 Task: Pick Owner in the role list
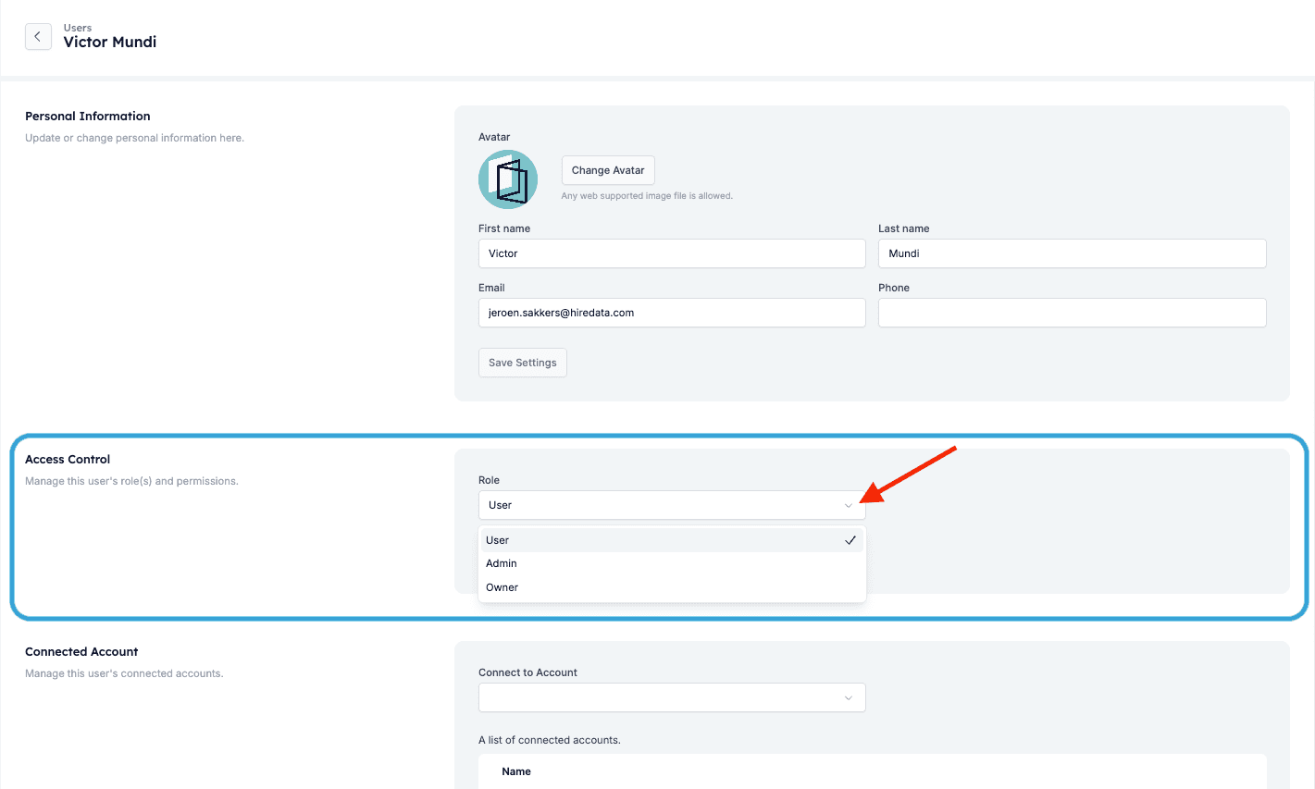point(672,587)
